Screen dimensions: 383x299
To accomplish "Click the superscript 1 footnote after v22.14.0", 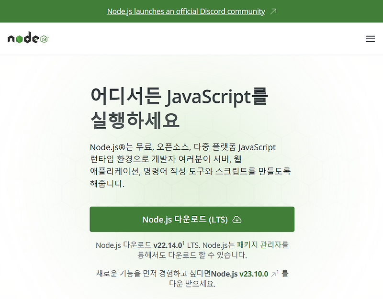I will [x=184, y=242].
